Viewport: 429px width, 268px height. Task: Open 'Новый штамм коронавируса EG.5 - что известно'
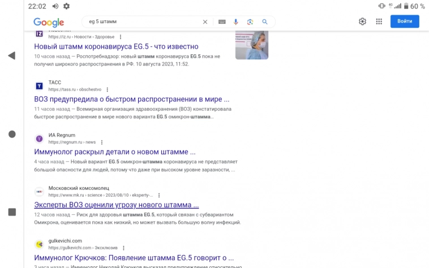pos(116,46)
